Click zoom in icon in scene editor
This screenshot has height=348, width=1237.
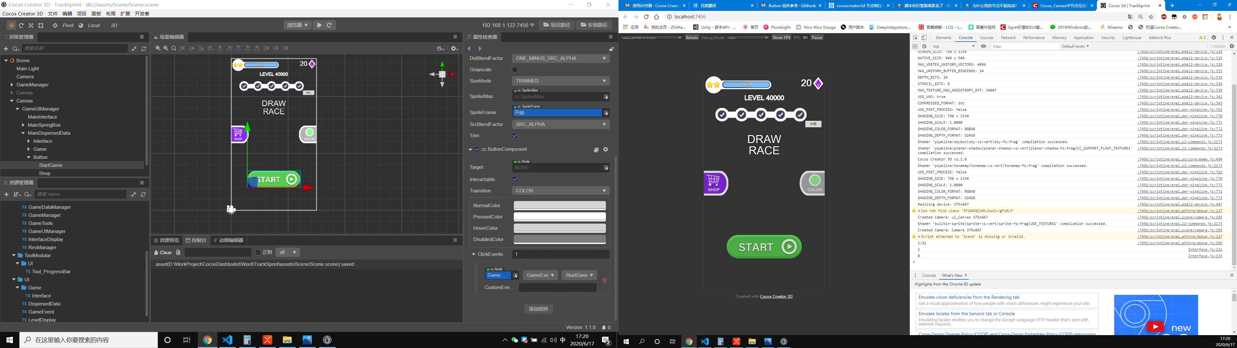point(158,49)
